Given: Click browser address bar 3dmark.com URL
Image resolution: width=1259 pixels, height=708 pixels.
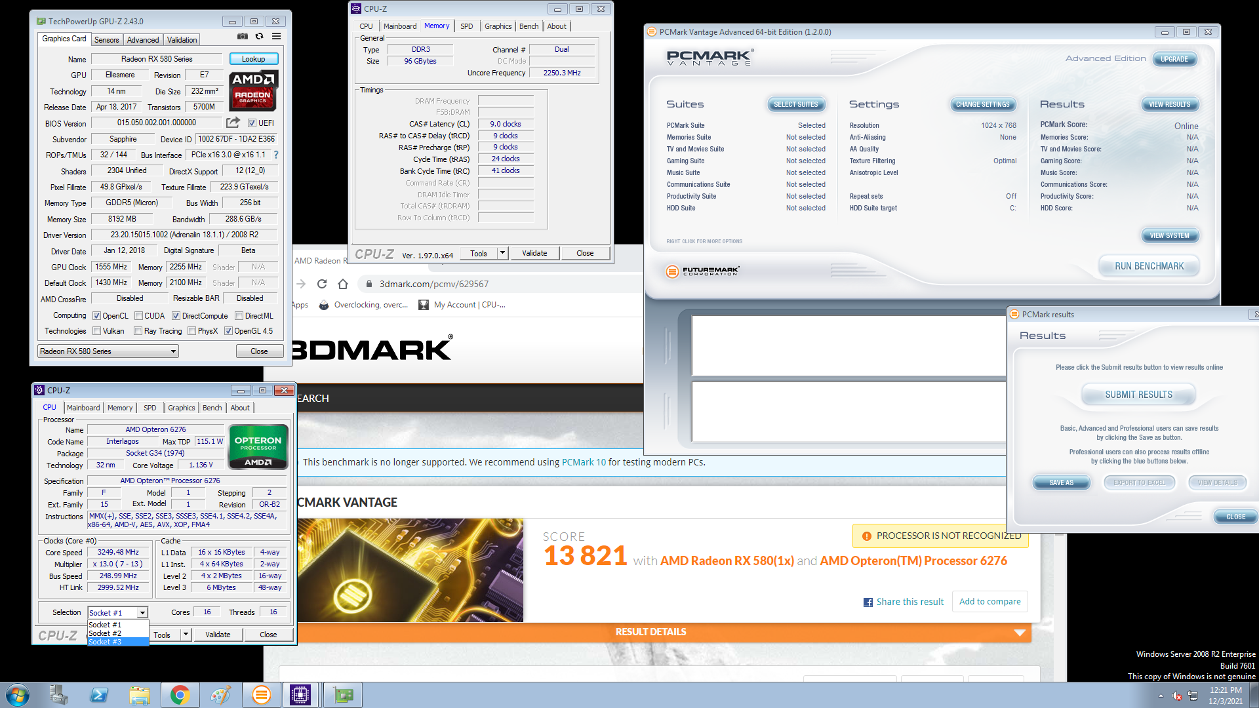Looking at the screenshot, I should (x=433, y=284).
